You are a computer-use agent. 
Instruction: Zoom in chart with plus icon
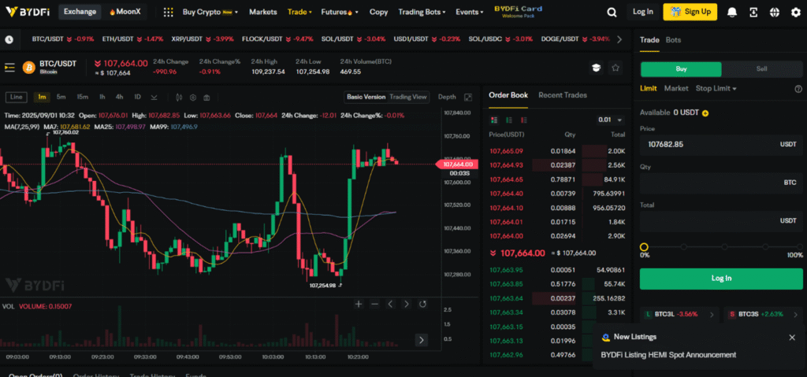click(359, 304)
